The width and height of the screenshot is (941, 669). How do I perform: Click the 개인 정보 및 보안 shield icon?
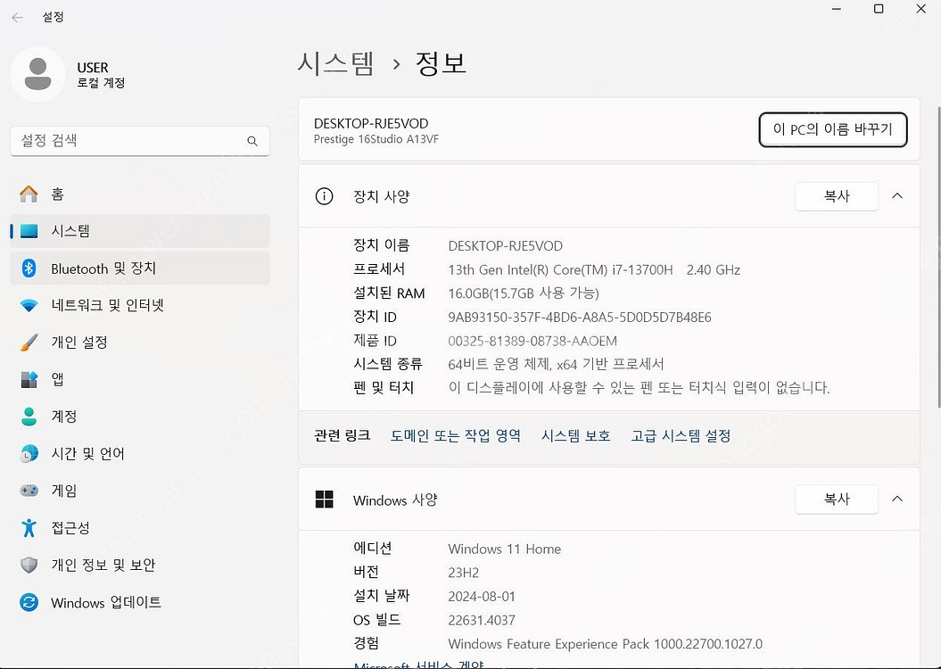[x=29, y=566]
